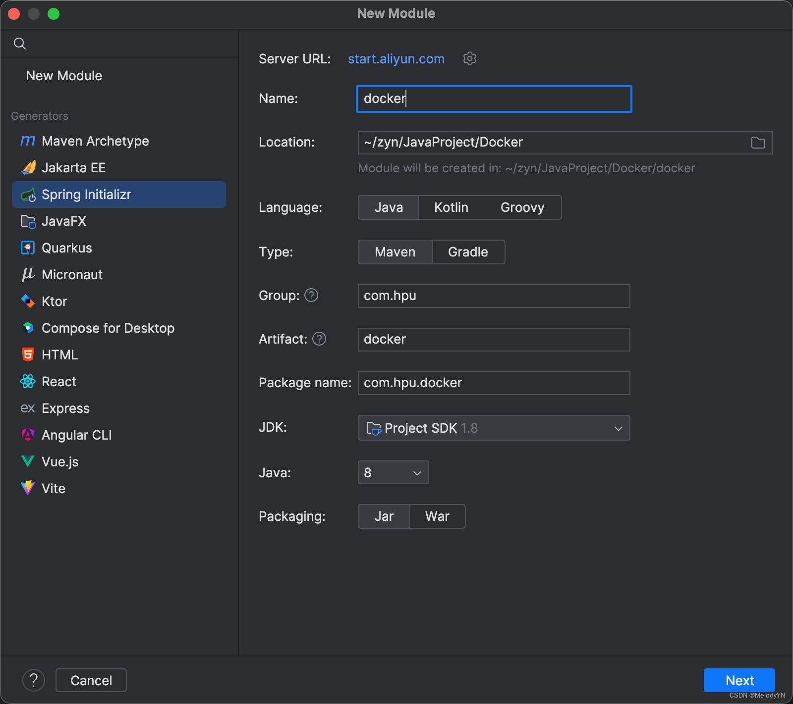Image resolution: width=793 pixels, height=704 pixels.
Task: Click the Spring Initializr icon
Action: pyautogui.click(x=28, y=195)
